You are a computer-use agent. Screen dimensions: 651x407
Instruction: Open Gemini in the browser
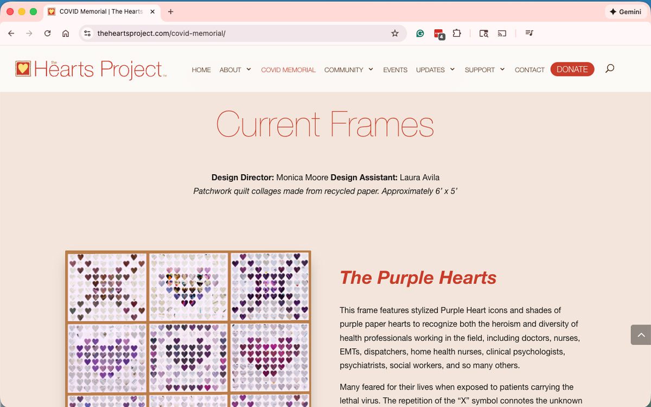tap(626, 11)
